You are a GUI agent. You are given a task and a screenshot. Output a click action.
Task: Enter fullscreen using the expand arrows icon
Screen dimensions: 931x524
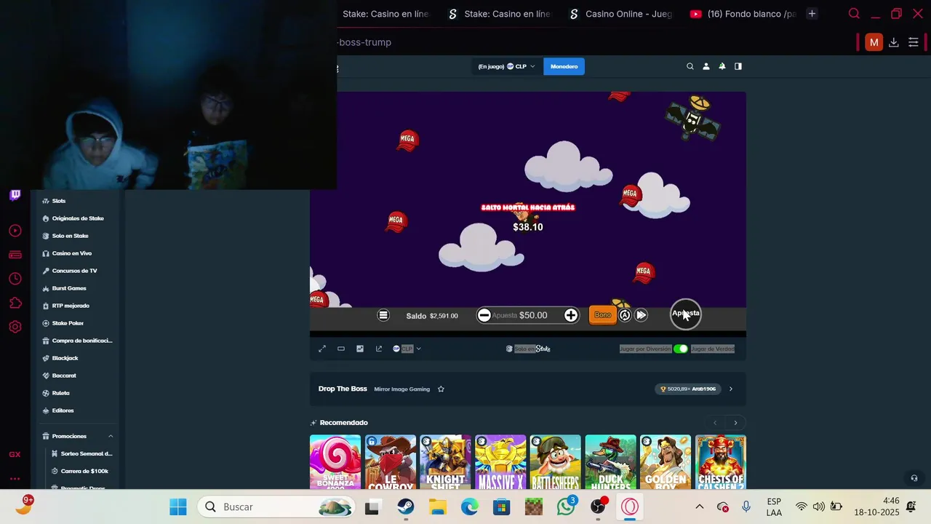pos(322,349)
